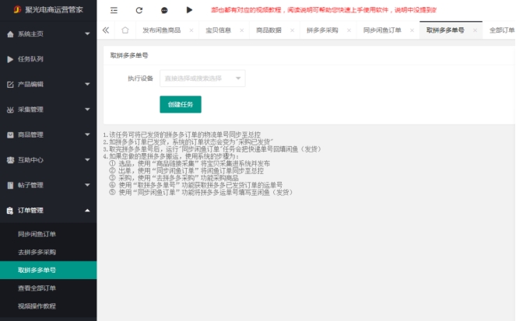The width and height of the screenshot is (516, 321).
Task: Click the app logo icon beside 聚光电商运营管家
Action: point(17,9)
